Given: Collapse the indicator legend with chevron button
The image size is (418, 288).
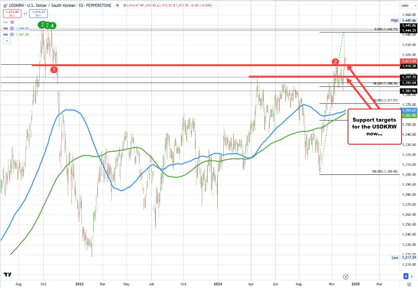Looking at the screenshot, I should [7, 41].
